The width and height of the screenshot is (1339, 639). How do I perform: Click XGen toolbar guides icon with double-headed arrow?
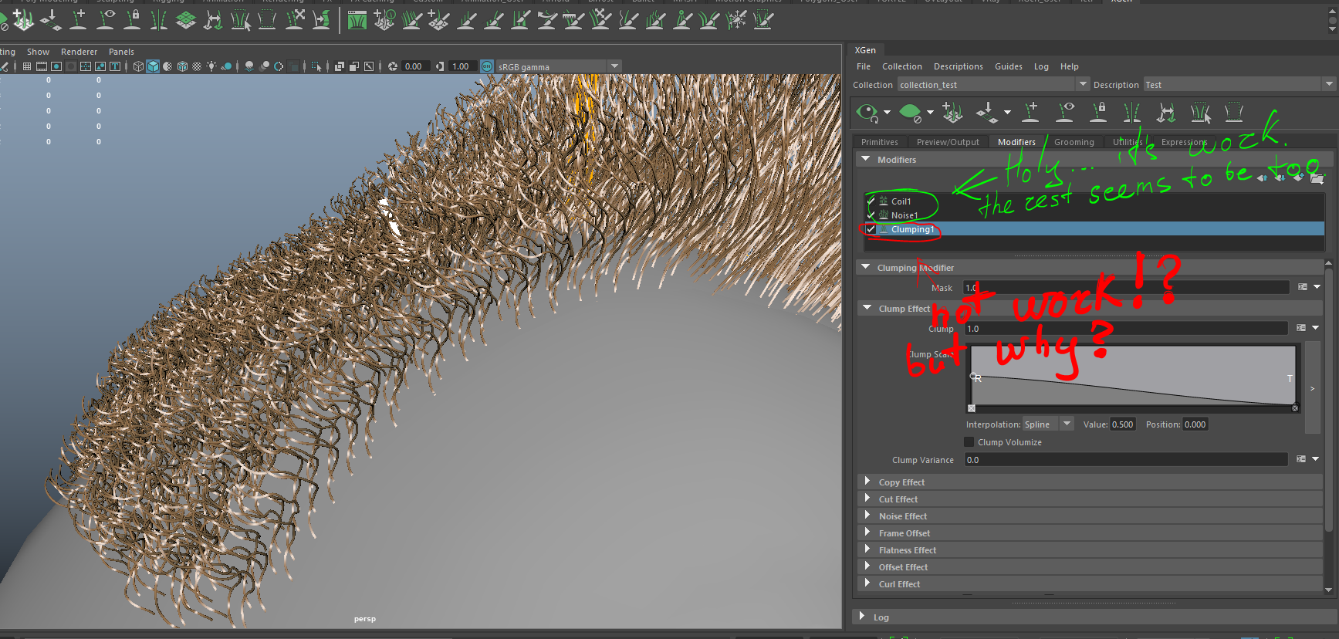click(x=1166, y=113)
